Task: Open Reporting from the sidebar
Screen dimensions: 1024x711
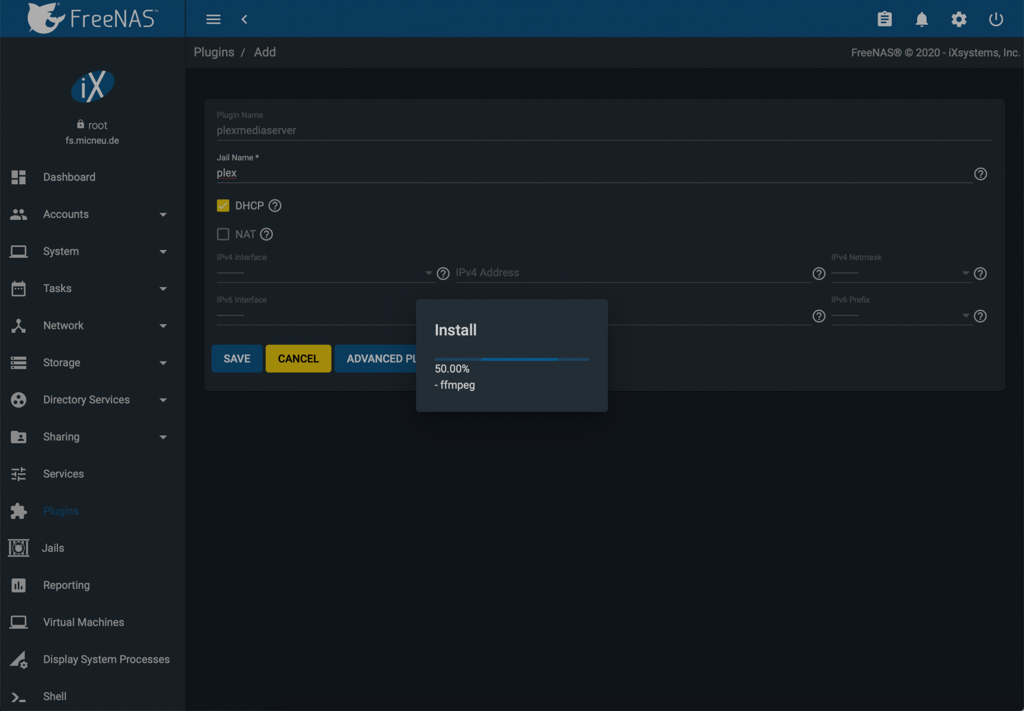Action: click(66, 585)
